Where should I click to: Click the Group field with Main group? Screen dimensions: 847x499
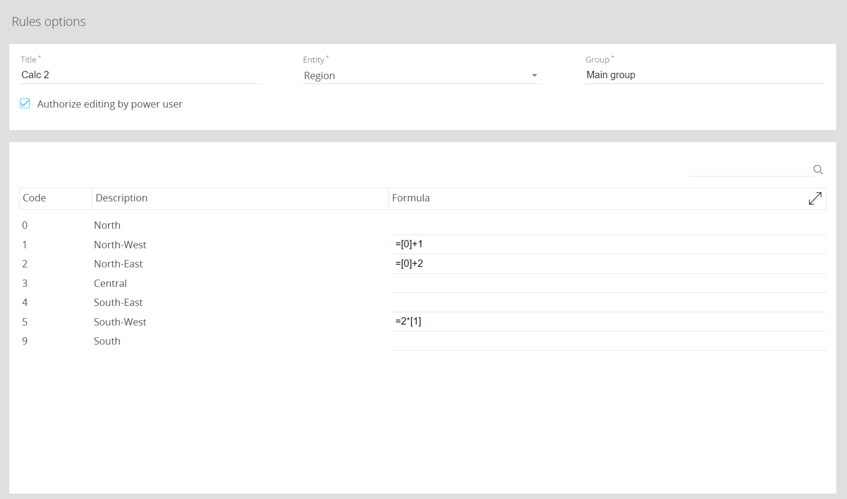[x=704, y=75]
